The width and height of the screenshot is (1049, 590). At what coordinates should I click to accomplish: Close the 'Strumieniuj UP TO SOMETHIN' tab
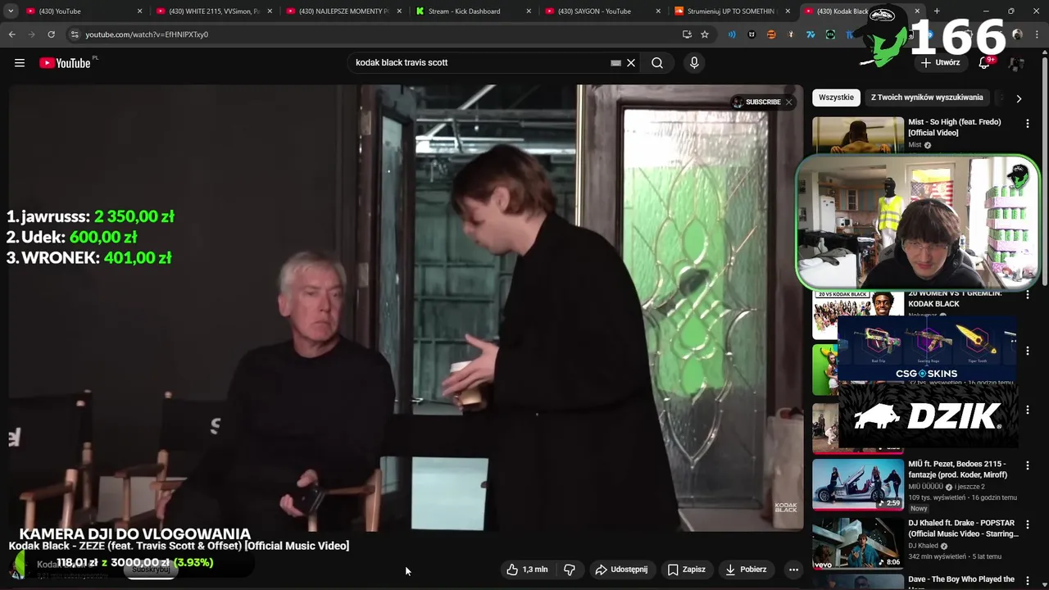pos(788,11)
